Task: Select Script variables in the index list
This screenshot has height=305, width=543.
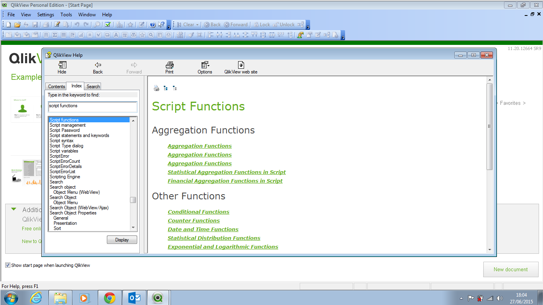Action: [64, 151]
